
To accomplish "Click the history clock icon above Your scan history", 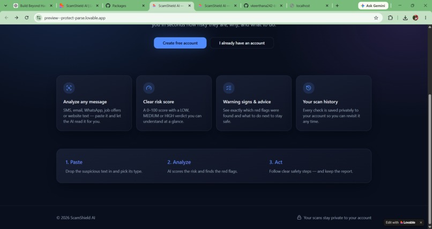I will (309, 88).
